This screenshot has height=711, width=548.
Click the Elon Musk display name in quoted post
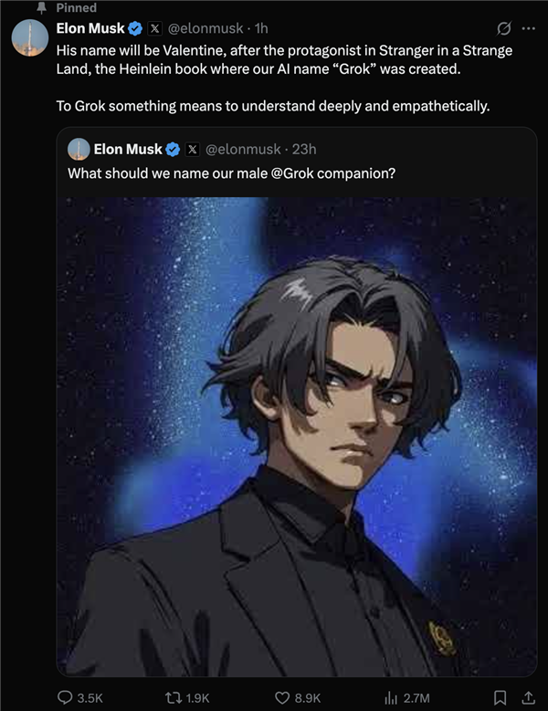128,149
